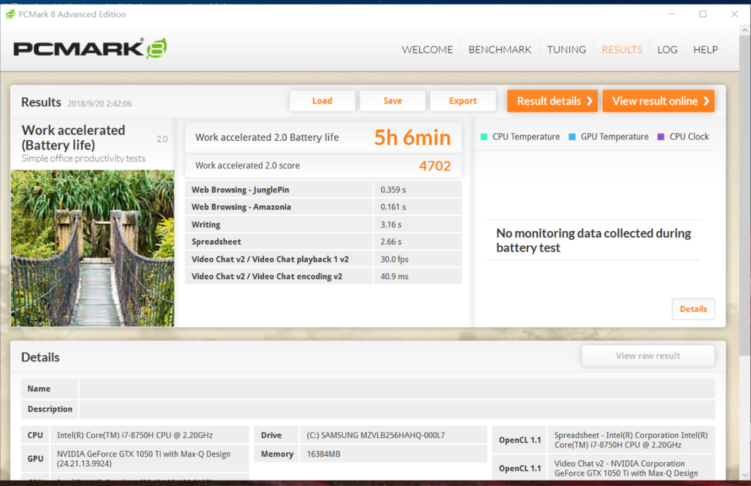
Task: Click the OpenCL 1.1 Video Chat v2 entry
Action: (631, 468)
